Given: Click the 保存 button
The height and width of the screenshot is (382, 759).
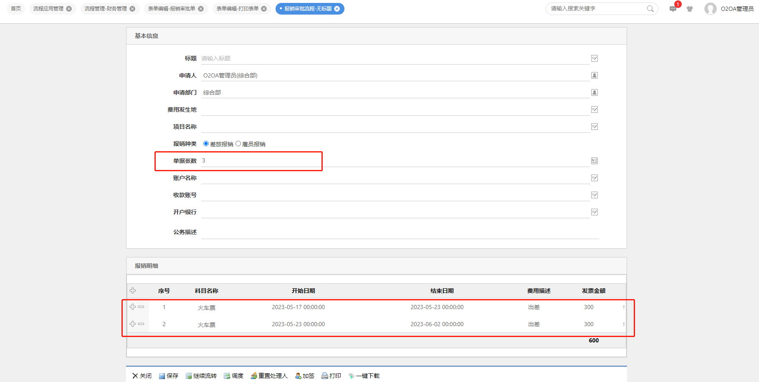Looking at the screenshot, I should 169,376.
